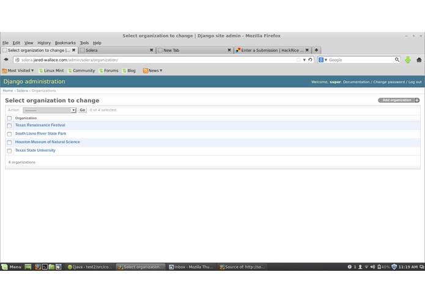The image size is (425, 302).
Task: Click the browser back arrow button
Action: point(6,59)
